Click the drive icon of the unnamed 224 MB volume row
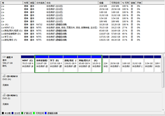Viewport: 165px width, 116px height. pos(3,6)
